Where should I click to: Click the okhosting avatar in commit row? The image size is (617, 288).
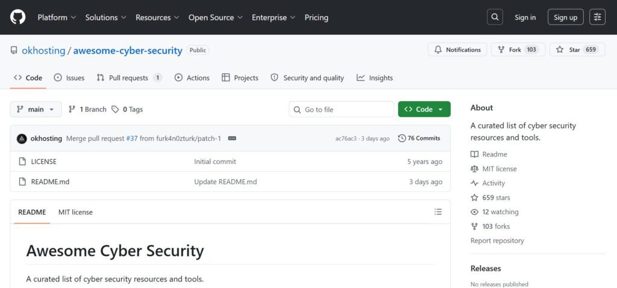tap(22, 139)
